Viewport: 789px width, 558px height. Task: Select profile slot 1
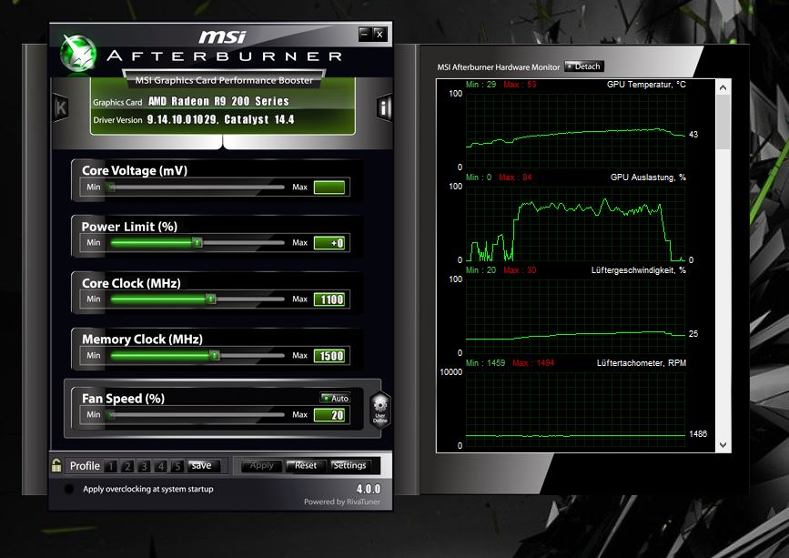coord(111,466)
